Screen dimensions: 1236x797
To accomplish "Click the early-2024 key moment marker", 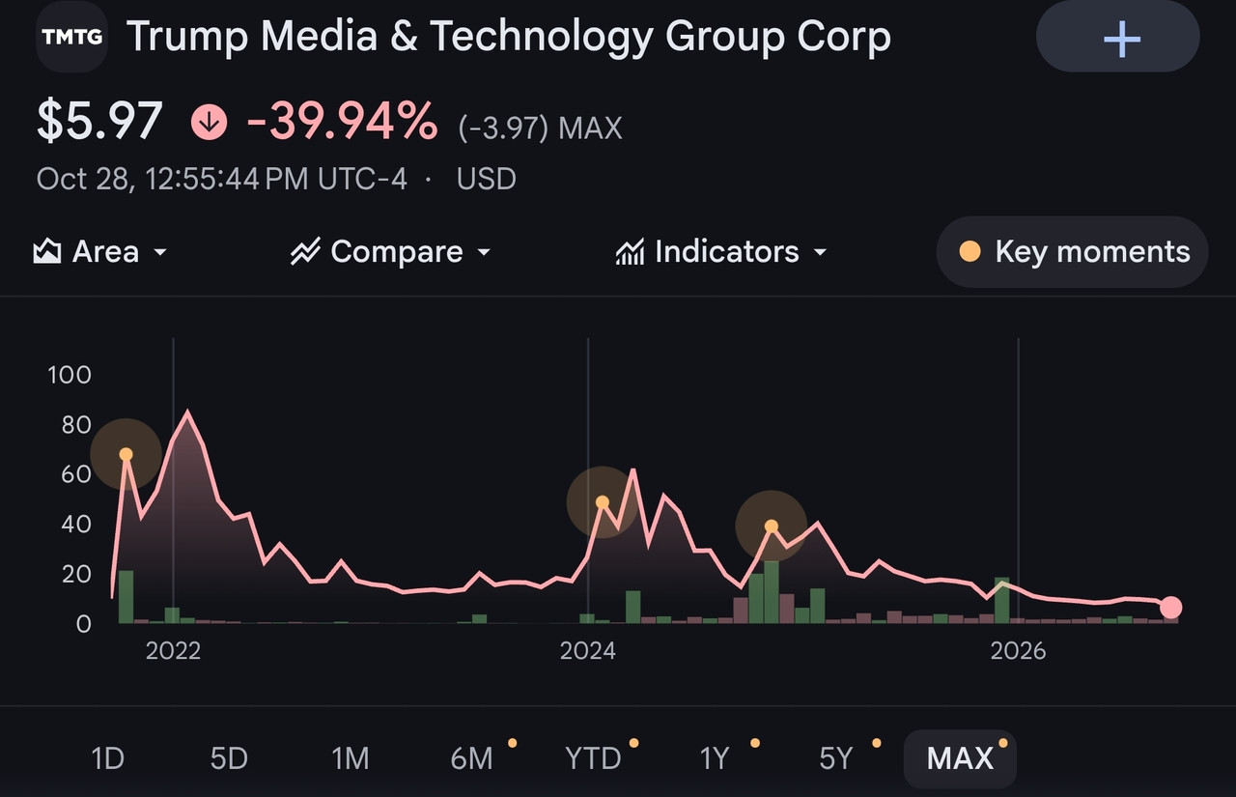I will tap(602, 501).
